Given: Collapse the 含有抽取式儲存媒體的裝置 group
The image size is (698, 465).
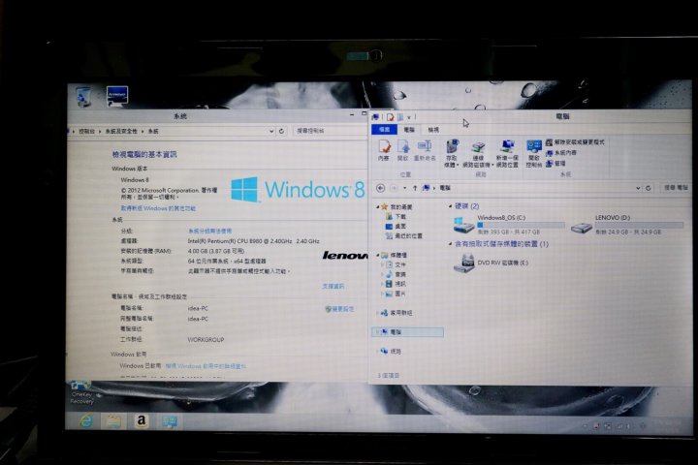Looking at the screenshot, I should [x=450, y=244].
